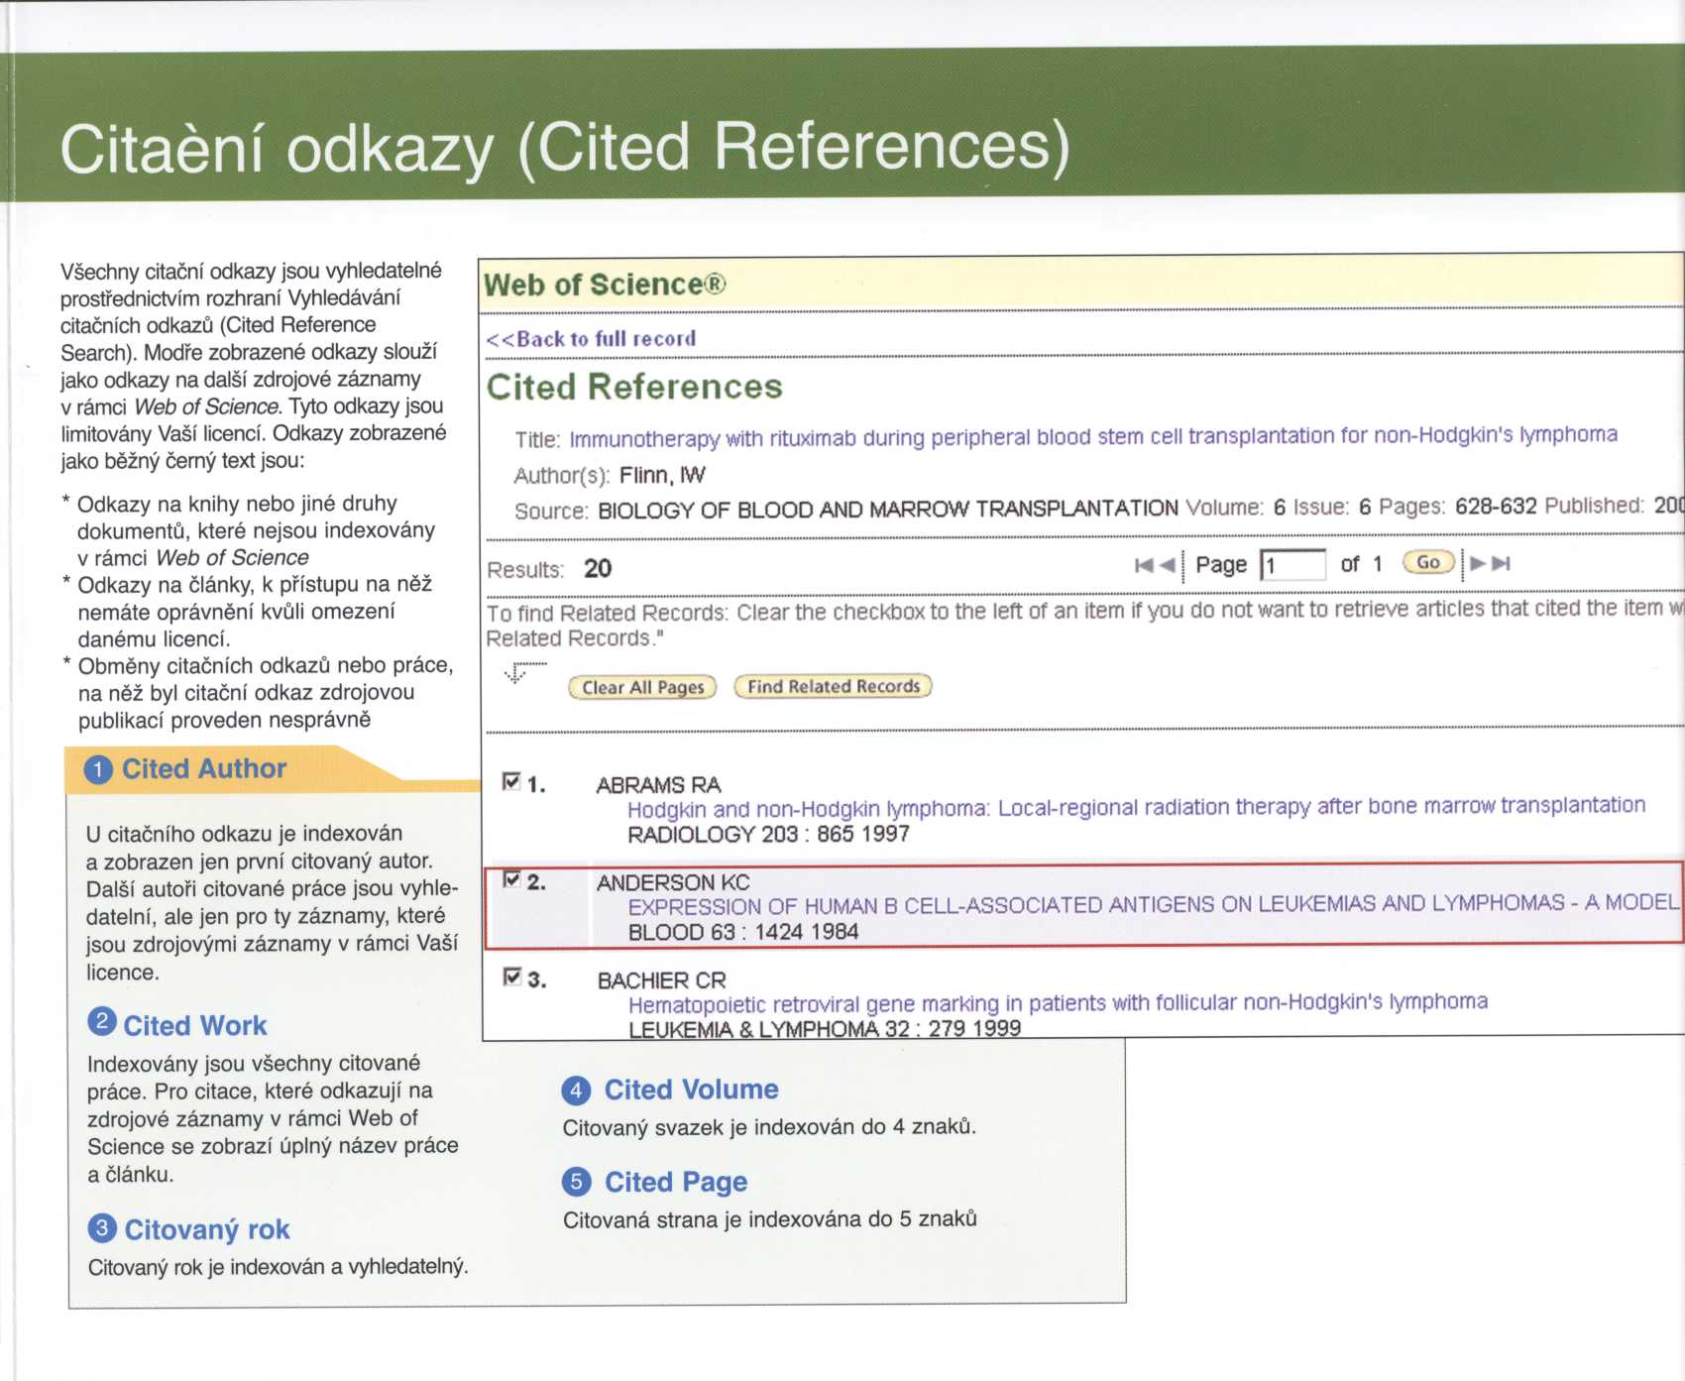
Task: Click the Citovaný rok section heading
Action: [207, 1229]
